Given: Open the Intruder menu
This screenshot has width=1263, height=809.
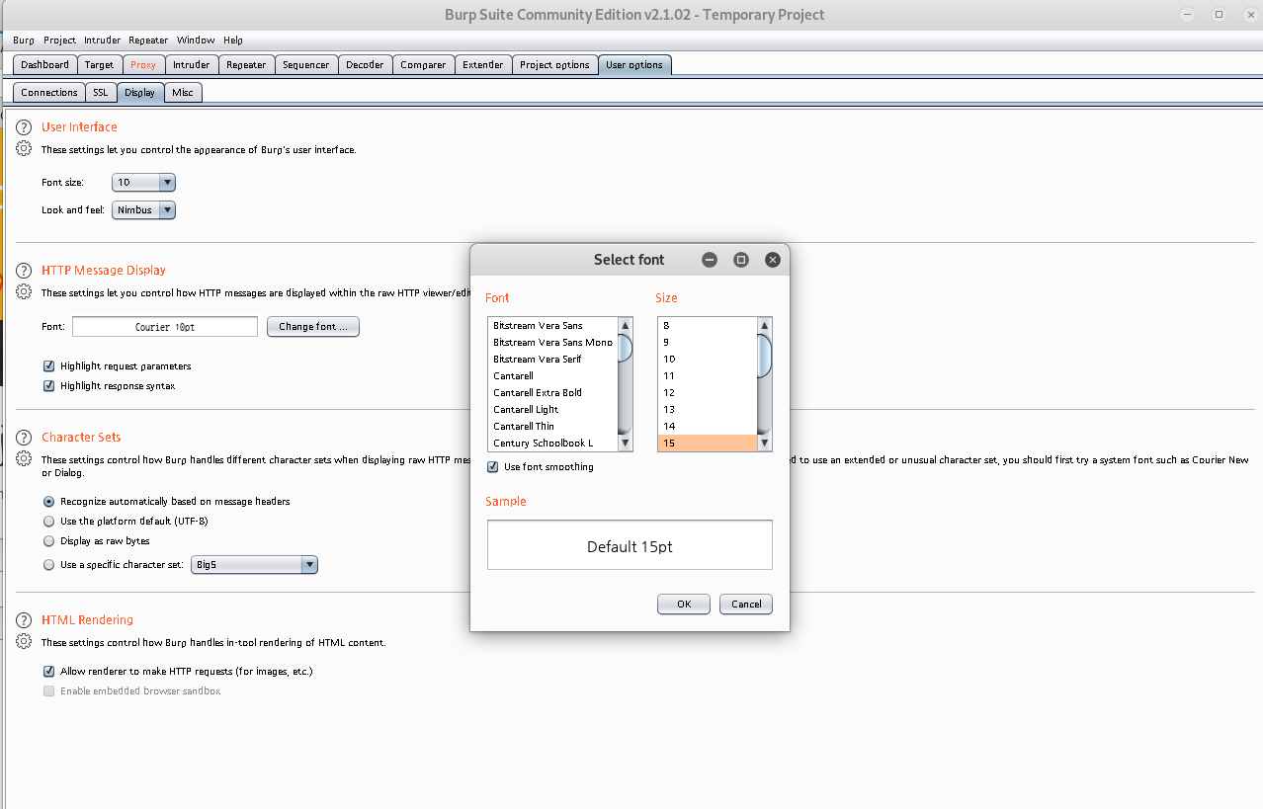Looking at the screenshot, I should coord(102,40).
